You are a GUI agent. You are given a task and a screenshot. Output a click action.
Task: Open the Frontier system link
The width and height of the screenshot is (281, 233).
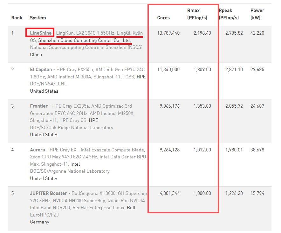pos(39,106)
